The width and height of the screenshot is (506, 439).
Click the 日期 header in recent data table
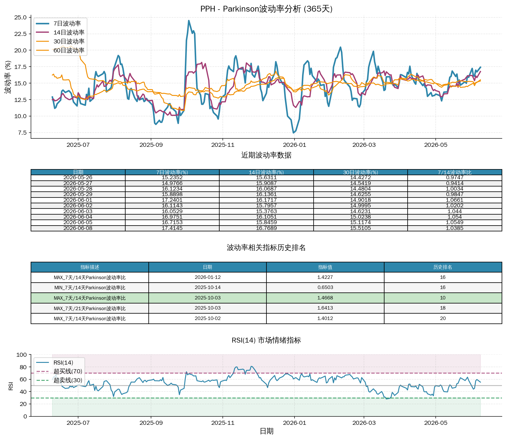pos(78,172)
